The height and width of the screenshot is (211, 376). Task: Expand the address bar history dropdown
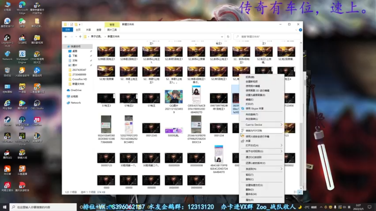click(222, 37)
